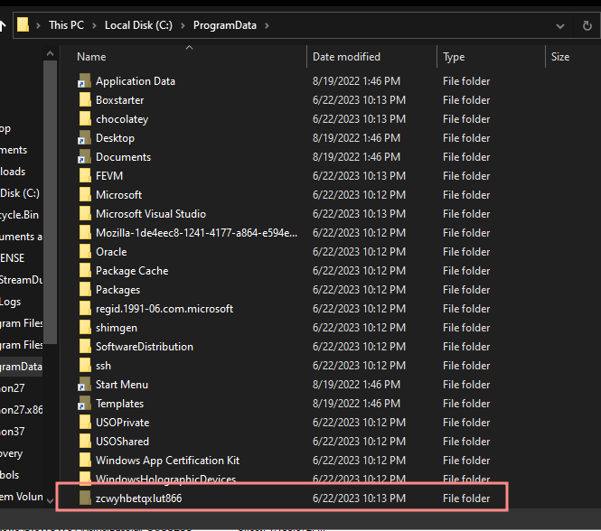601x531 pixels.
Task: Navigate to Local Disk (C:) breadcrumb
Action: point(139,25)
